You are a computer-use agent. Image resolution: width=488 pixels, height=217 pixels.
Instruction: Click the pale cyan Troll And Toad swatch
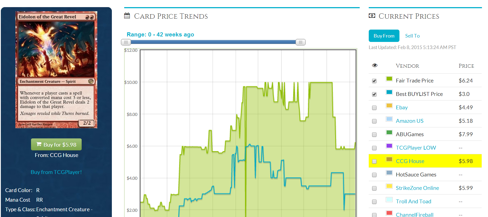[x=389, y=200]
